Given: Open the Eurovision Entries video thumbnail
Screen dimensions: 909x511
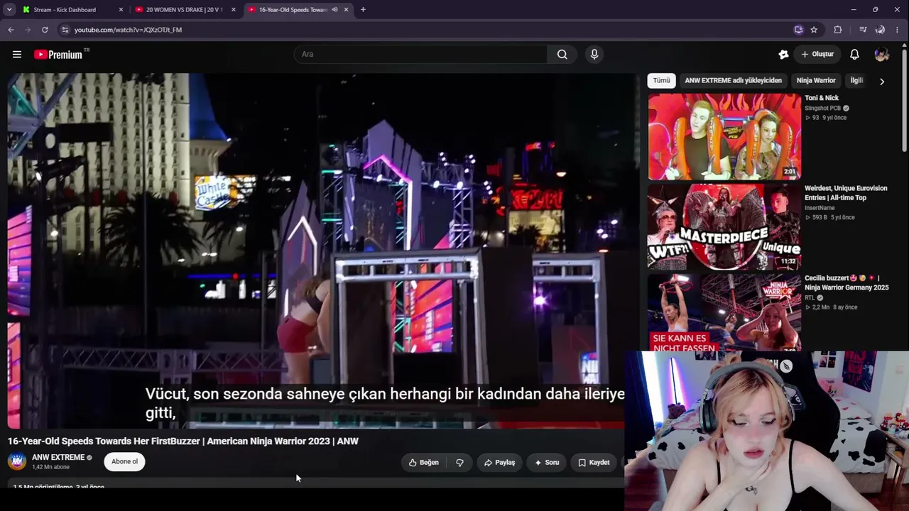Looking at the screenshot, I should (724, 227).
